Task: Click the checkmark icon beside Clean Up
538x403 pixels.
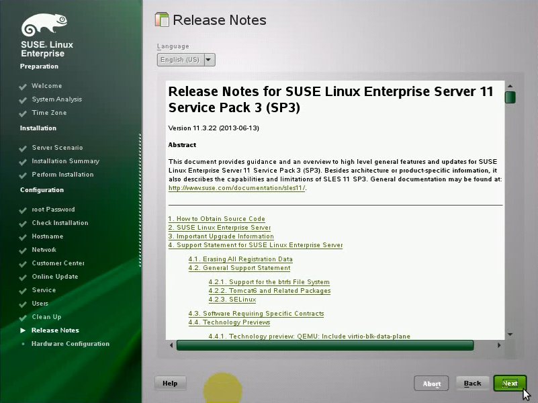Action: pyautogui.click(x=23, y=317)
